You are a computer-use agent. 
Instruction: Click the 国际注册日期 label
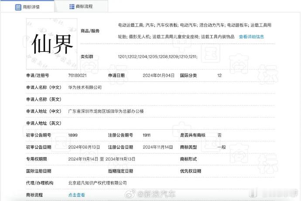(x=38, y=171)
